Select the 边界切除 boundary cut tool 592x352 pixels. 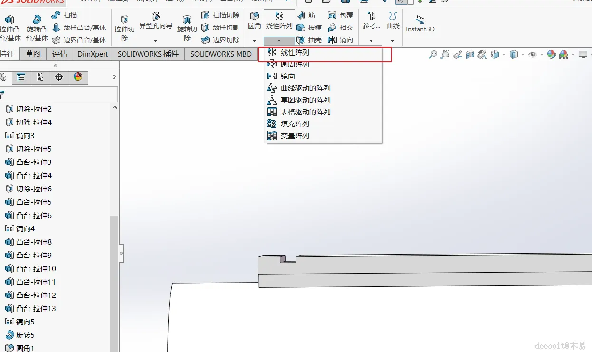(x=220, y=40)
